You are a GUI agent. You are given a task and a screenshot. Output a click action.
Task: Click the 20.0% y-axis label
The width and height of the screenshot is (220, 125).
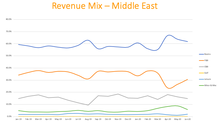point(9,92)
